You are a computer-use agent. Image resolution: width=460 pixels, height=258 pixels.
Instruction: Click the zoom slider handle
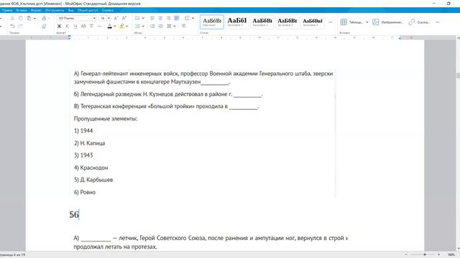(x=425, y=255)
